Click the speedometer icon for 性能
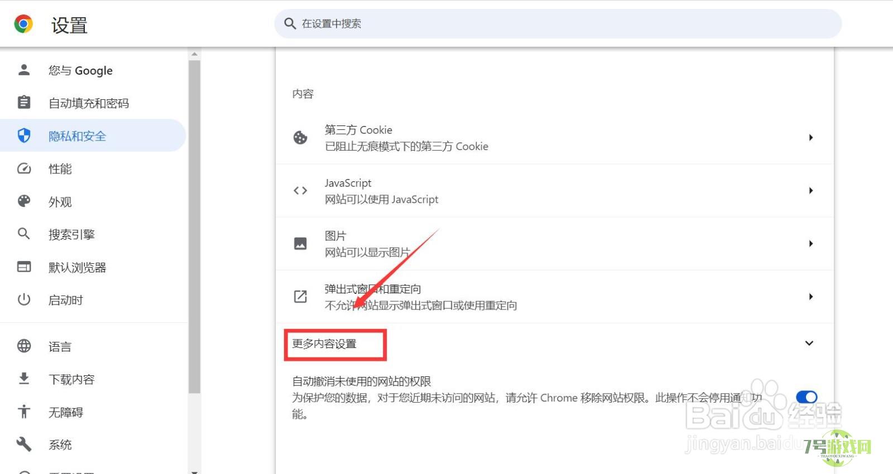This screenshot has height=474, width=893. click(x=23, y=168)
